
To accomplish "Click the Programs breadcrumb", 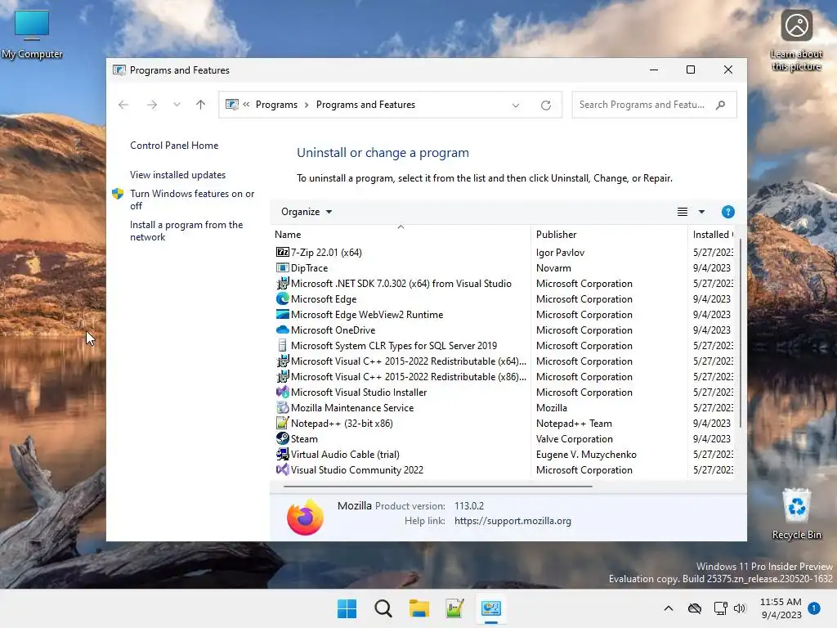I will click(x=276, y=105).
